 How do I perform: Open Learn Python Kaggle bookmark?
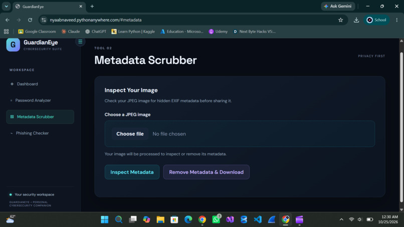pyautogui.click(x=133, y=32)
